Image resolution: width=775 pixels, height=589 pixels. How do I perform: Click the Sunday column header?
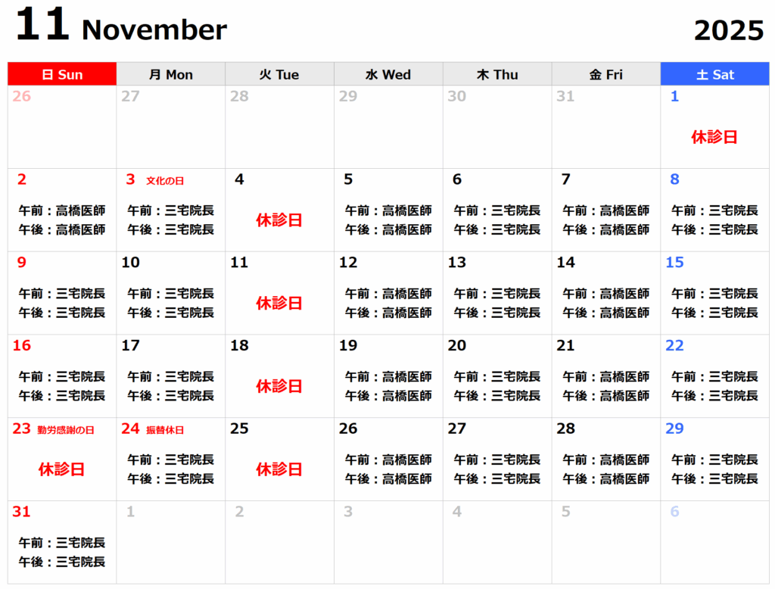[x=62, y=74]
